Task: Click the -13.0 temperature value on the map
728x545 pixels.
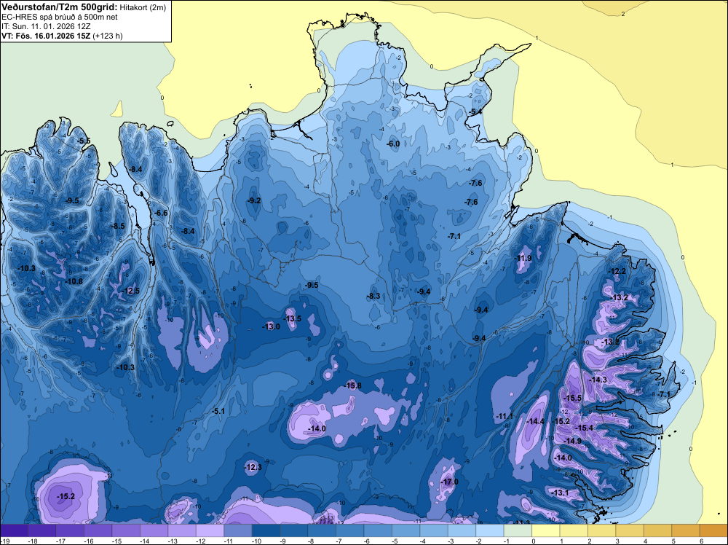Action: click(271, 326)
